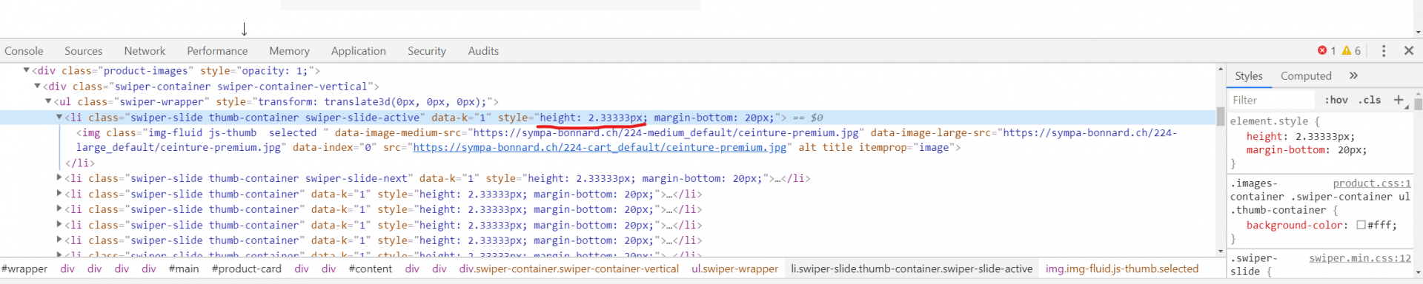Open the DevTools more options menu
1423x284 pixels.
1384,51
